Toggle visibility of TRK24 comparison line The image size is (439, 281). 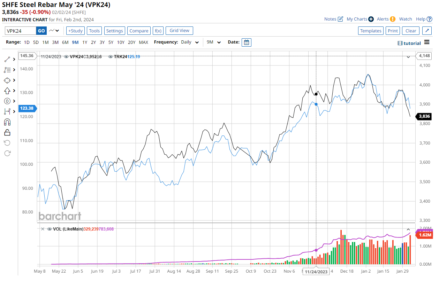point(110,56)
